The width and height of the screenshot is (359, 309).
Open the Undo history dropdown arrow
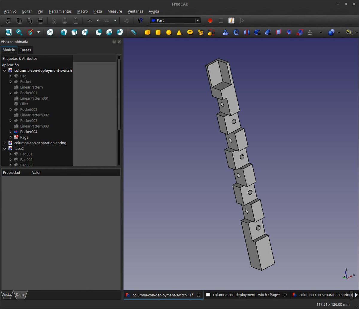click(98, 20)
